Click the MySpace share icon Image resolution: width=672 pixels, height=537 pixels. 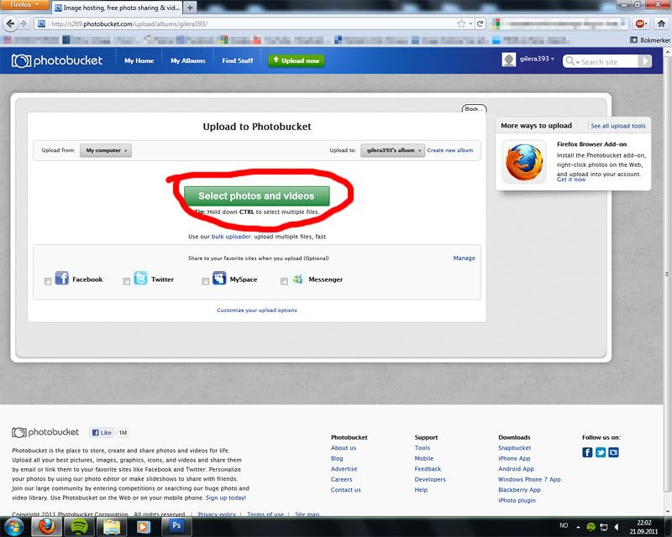coord(219,279)
